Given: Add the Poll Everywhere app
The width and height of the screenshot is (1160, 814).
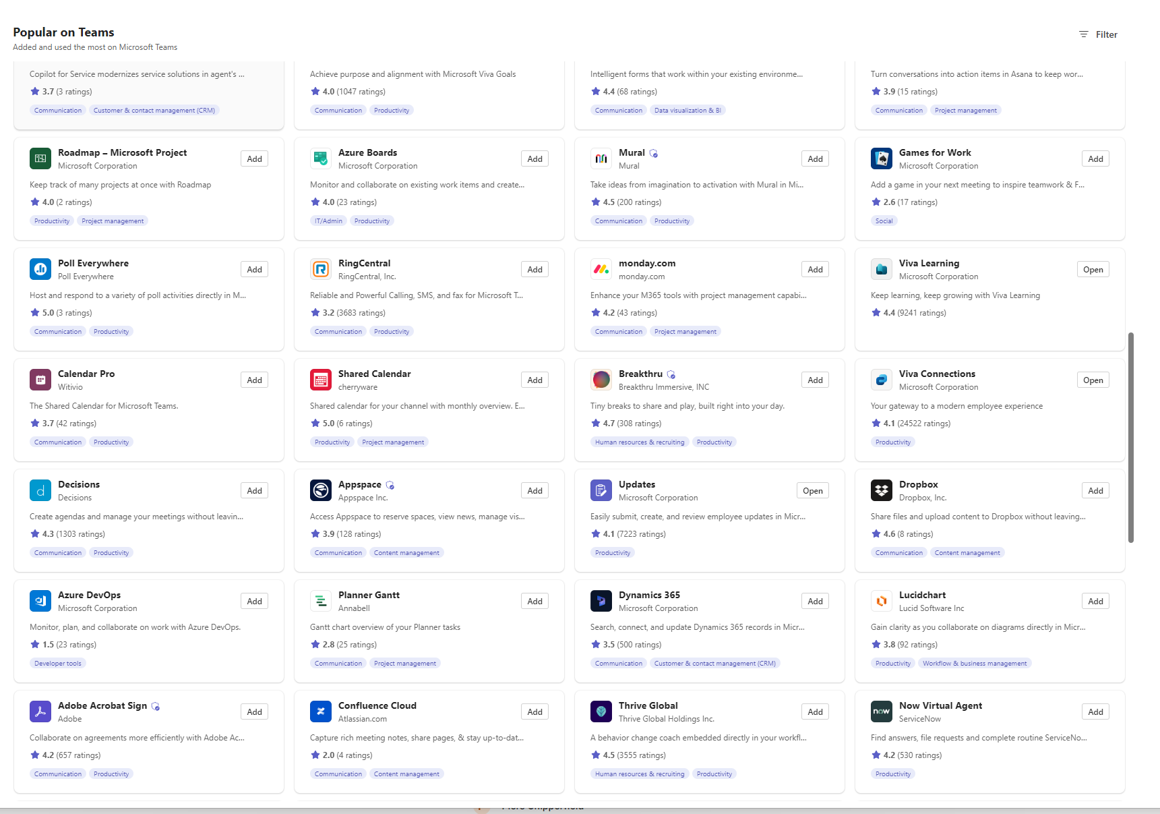Looking at the screenshot, I should point(254,270).
